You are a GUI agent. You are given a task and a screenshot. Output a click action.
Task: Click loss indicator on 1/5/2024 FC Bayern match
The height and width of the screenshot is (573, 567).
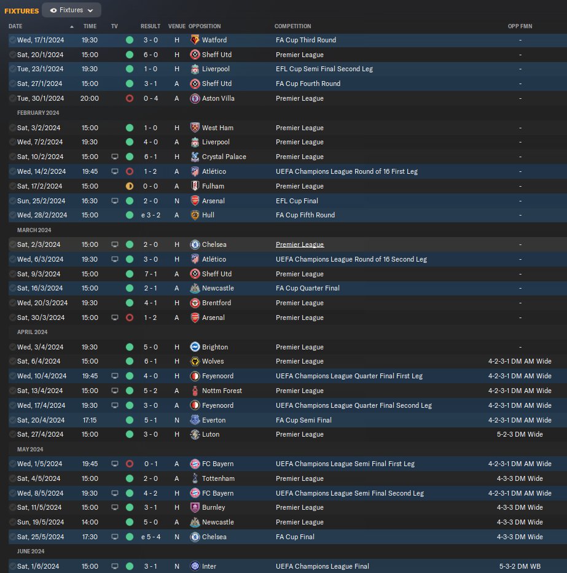point(130,464)
